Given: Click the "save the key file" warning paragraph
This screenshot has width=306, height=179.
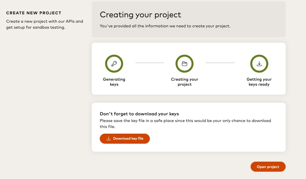Looking at the screenshot, I should point(185,123).
